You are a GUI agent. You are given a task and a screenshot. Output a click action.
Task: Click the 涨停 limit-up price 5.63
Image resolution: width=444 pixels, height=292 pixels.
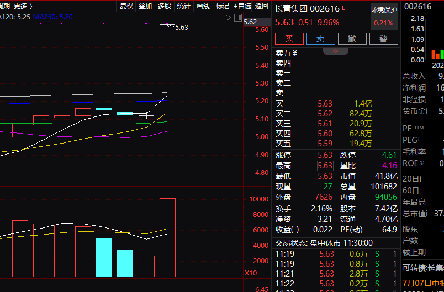[325, 155]
